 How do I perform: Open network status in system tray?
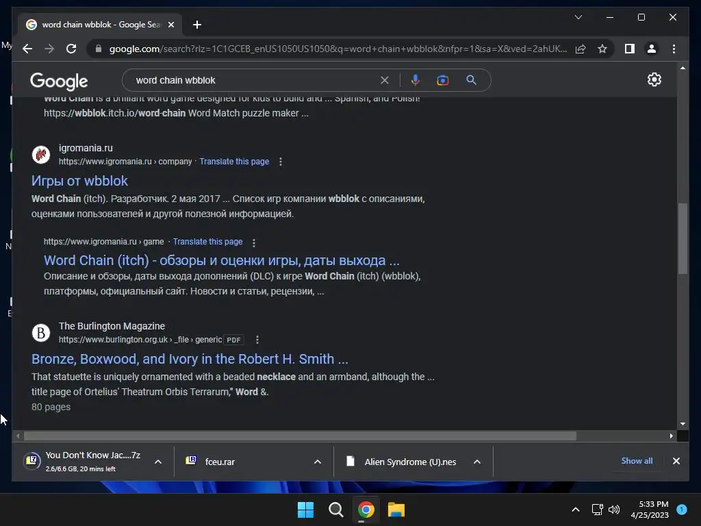click(597, 509)
